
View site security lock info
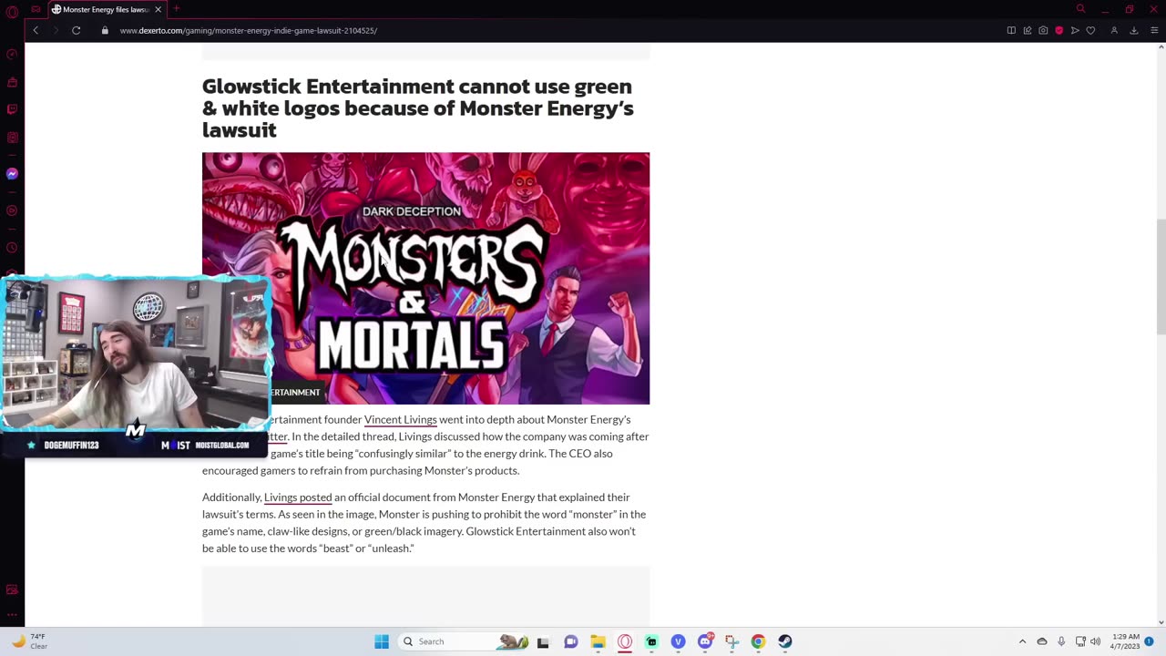tap(105, 30)
